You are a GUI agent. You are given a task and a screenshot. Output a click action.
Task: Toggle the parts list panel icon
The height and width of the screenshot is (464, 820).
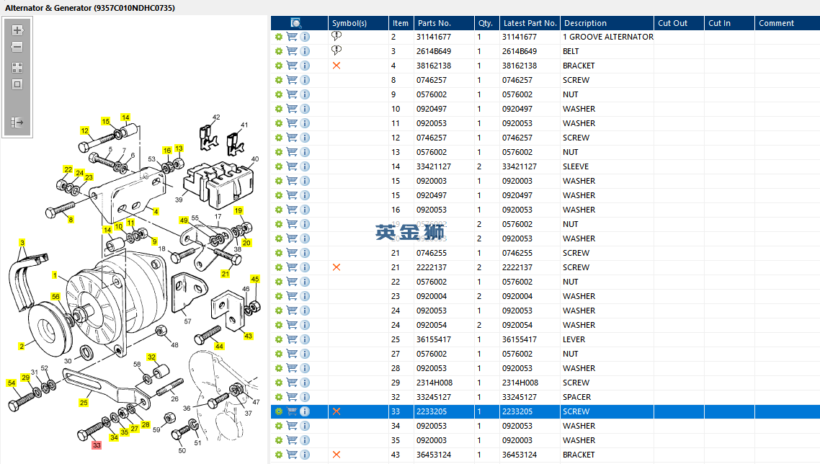(17, 122)
